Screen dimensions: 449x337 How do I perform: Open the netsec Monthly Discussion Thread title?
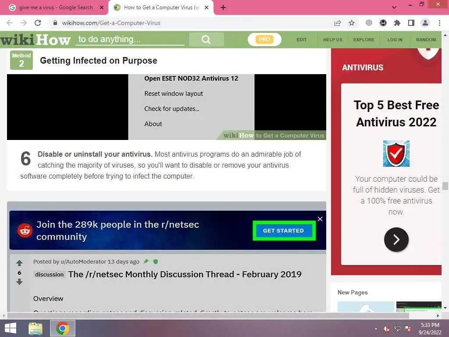(x=185, y=274)
